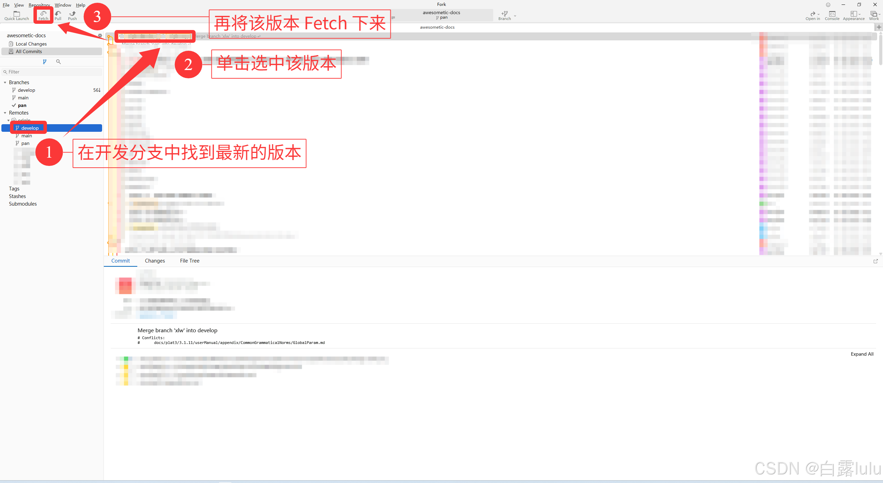Open the Branch toolbar dropdown
The height and width of the screenshot is (483, 883).
click(x=515, y=16)
